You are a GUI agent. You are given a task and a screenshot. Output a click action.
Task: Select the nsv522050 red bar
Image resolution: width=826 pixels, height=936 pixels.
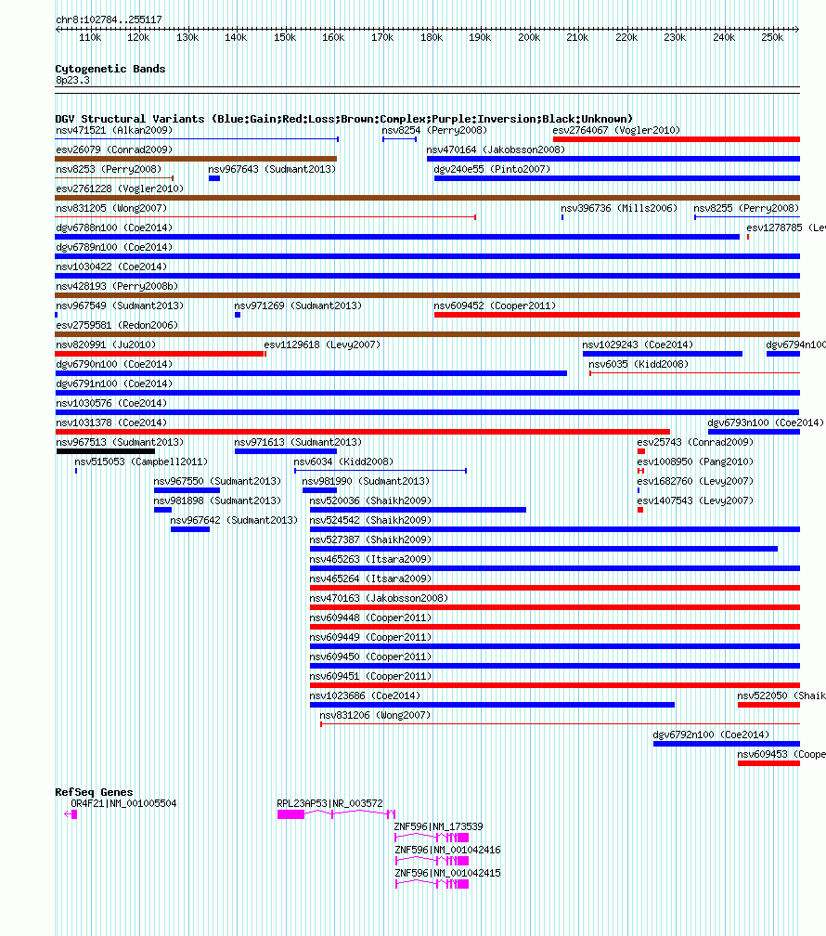pyautogui.click(x=768, y=705)
